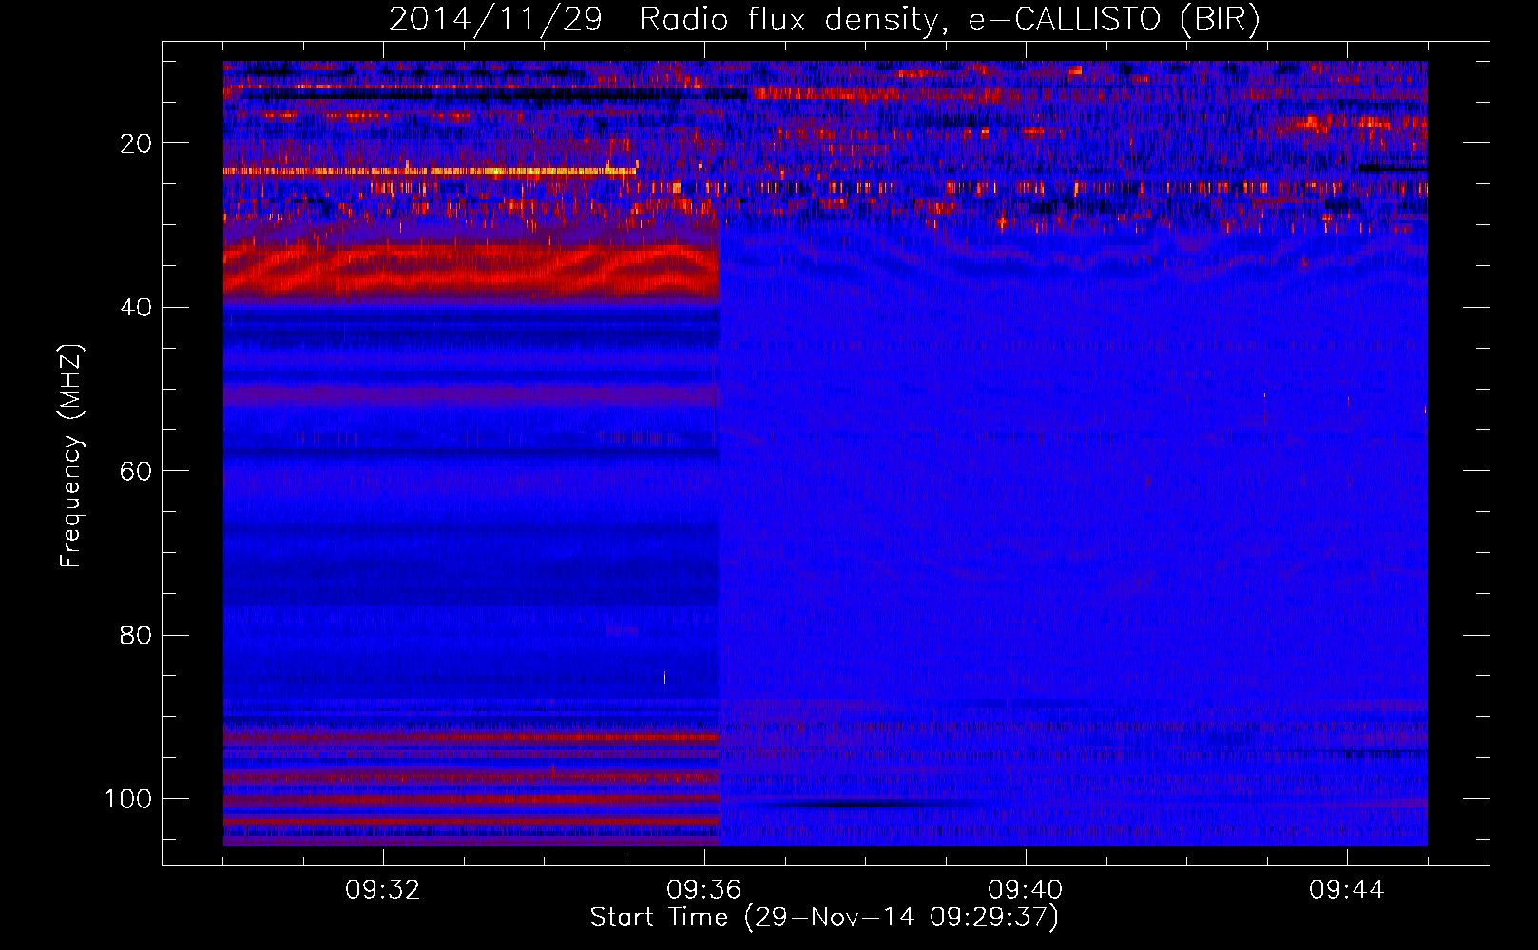Click the "20" frequency tick label

point(136,143)
